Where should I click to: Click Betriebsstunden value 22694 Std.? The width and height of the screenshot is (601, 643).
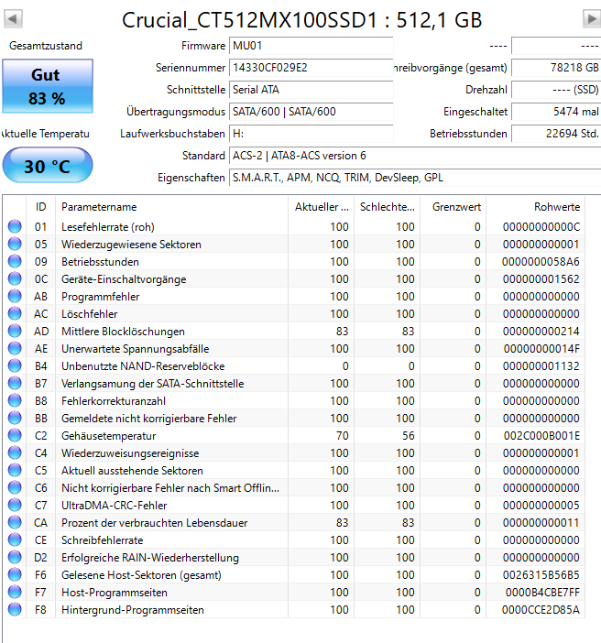556,134
